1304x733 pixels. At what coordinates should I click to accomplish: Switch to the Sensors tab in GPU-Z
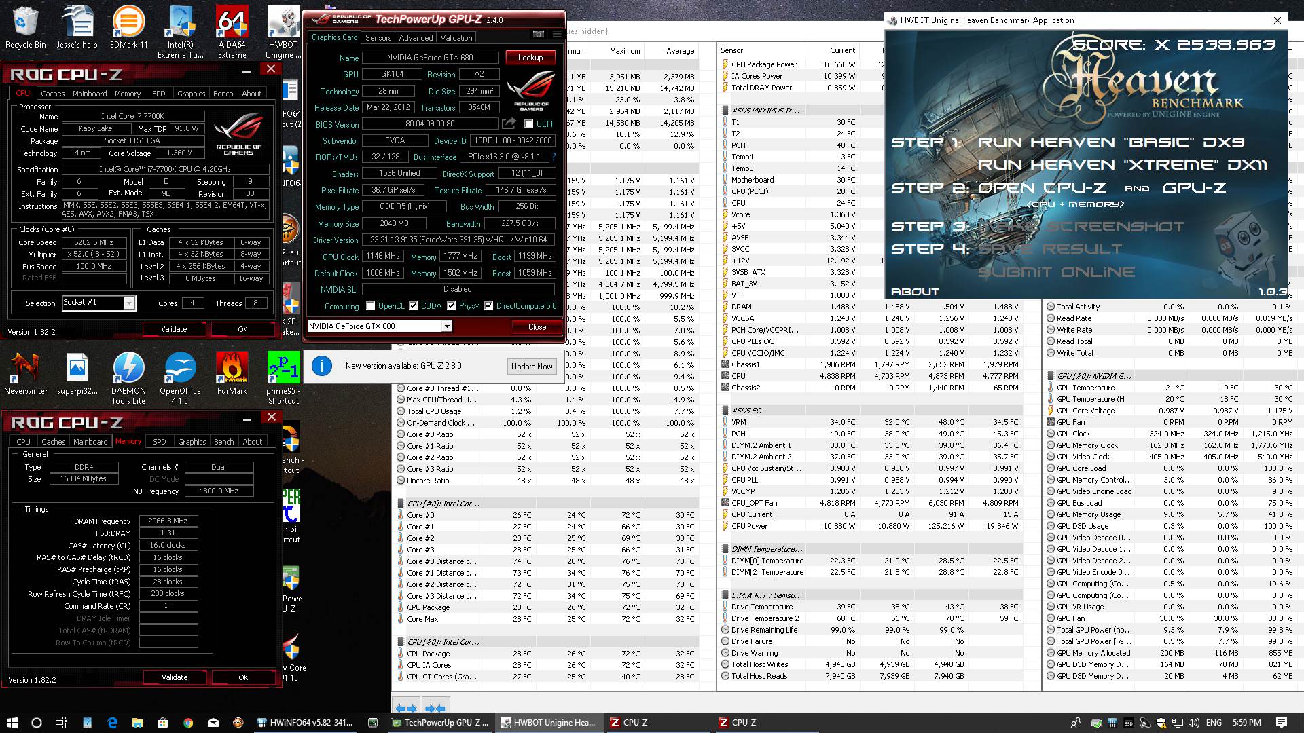tap(378, 38)
